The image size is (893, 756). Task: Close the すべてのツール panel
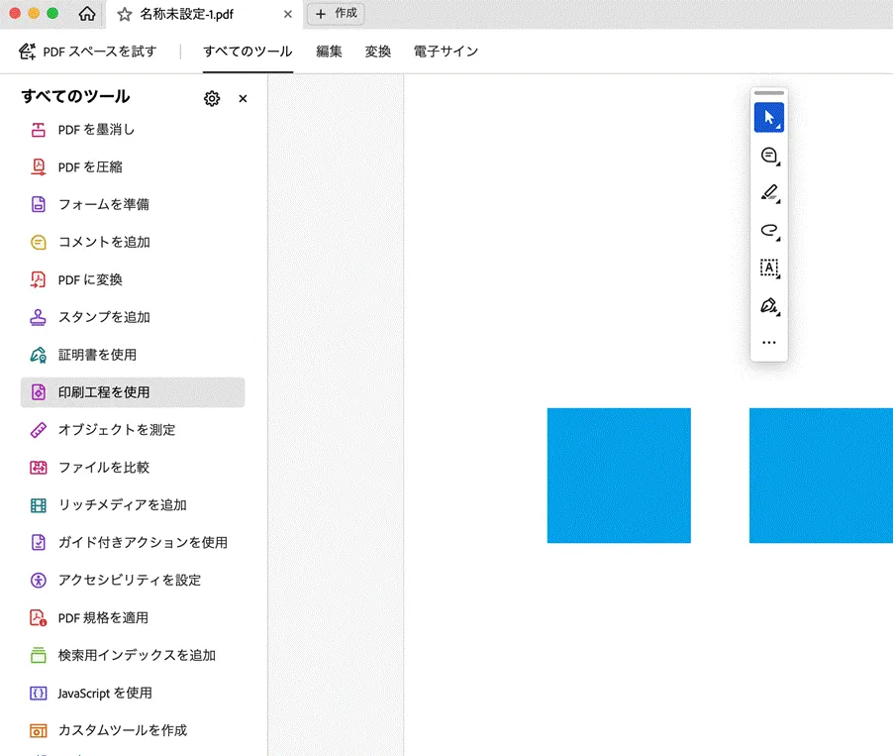[243, 98]
